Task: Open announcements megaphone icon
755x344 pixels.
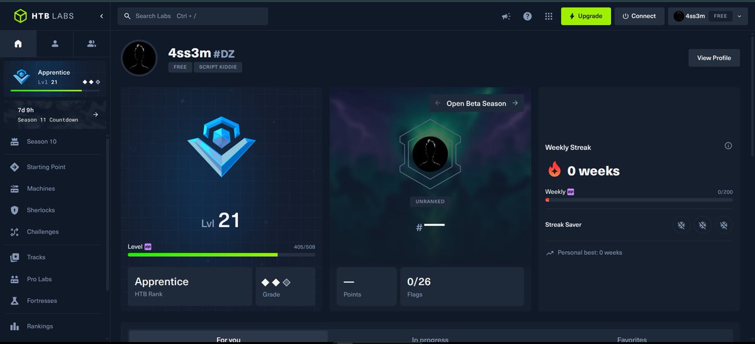Action: (x=506, y=16)
